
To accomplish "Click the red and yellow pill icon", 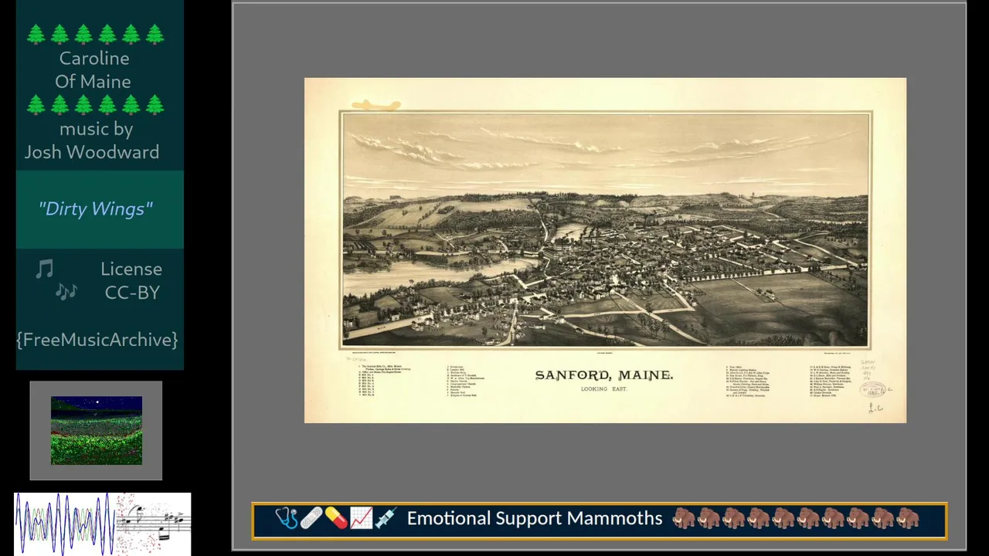I will pyautogui.click(x=336, y=518).
